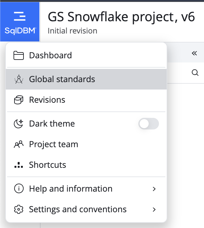This screenshot has width=204, height=228.
Task: Expand Settings and conventions submenu chevron
Action: click(x=154, y=210)
